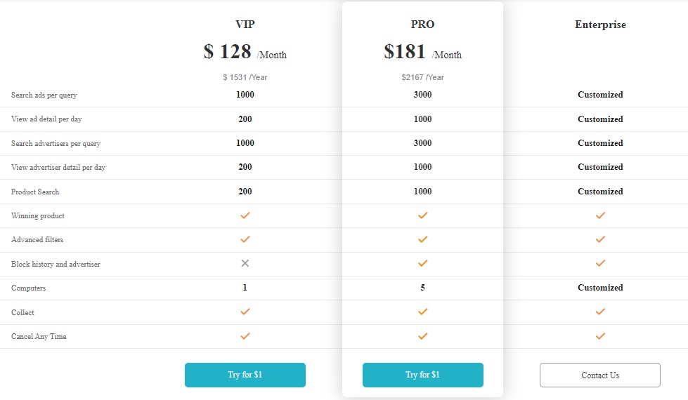Click the PRO Cancel Any Time checkmark
688x400 pixels.
point(422,336)
